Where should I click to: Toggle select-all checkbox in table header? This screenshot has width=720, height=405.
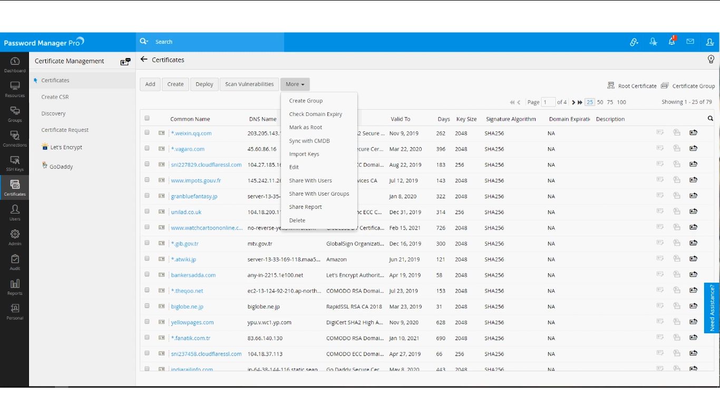pyautogui.click(x=147, y=118)
